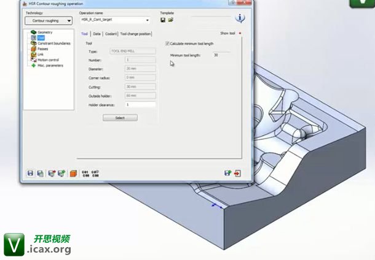Screen dimensions: 375x260
Task: Select the Tool page in tree
Action: click(41, 37)
